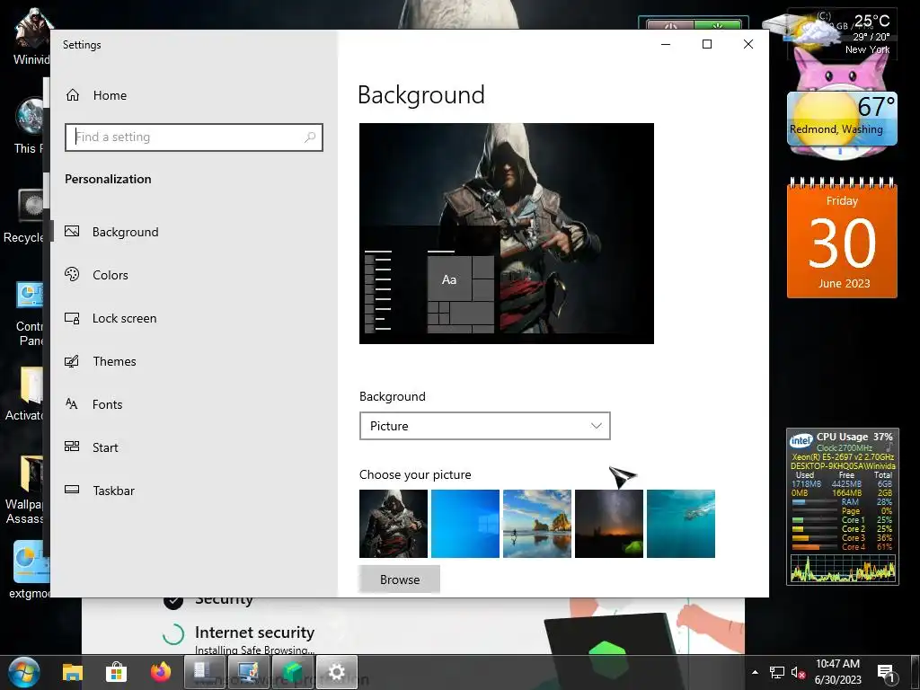Minimize the Settings window

666,44
